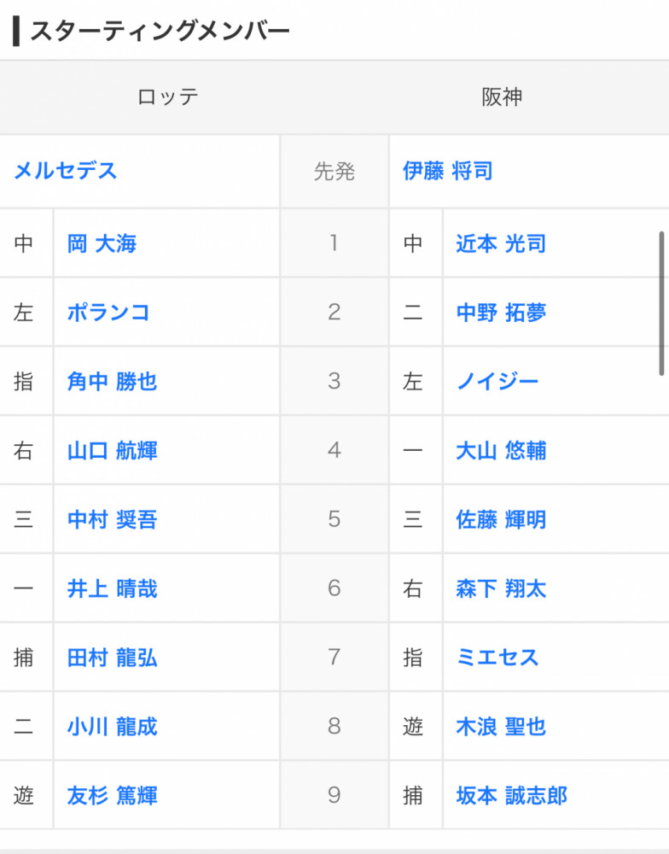Open 田村 龍弘 catcher link
The height and width of the screenshot is (854, 669).
pos(112,658)
